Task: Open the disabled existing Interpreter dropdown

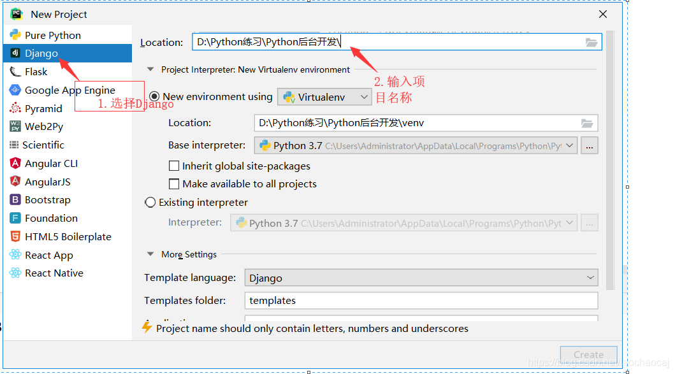Action: pyautogui.click(x=403, y=223)
